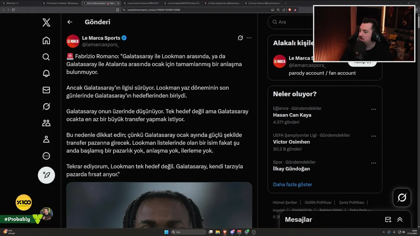Open Profile person icon in sidebar
This screenshot has height=236, width=420.
[x=46, y=139]
